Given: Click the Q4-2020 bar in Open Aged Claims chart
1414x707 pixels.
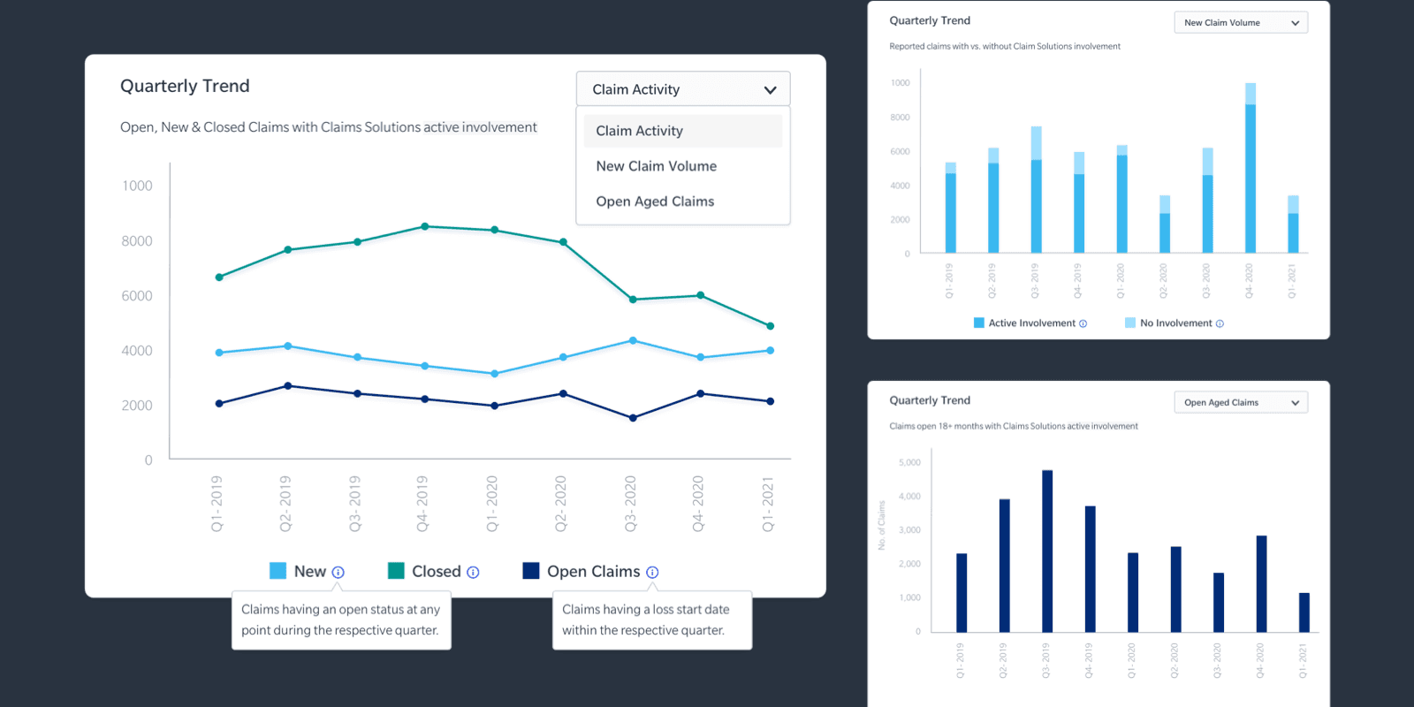Looking at the screenshot, I should [1262, 584].
